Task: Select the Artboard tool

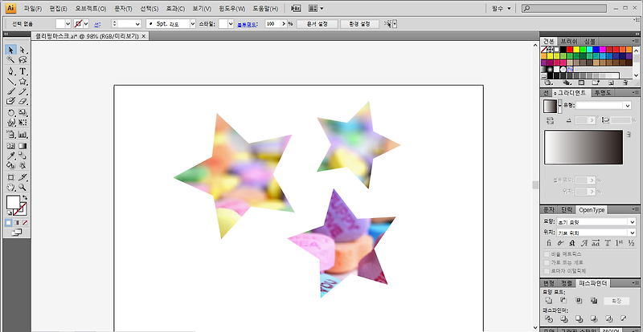Action: click(11, 177)
